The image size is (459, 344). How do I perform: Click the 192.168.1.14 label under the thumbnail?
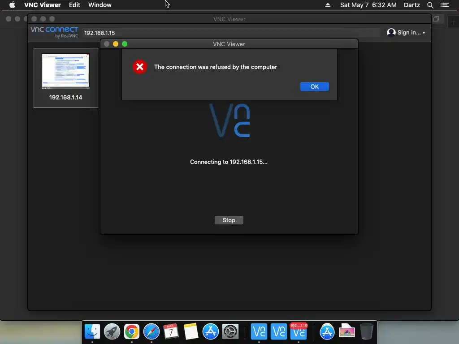click(65, 97)
